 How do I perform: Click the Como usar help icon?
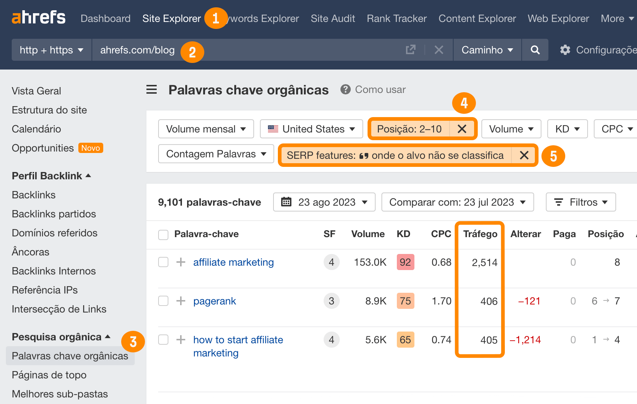(345, 89)
